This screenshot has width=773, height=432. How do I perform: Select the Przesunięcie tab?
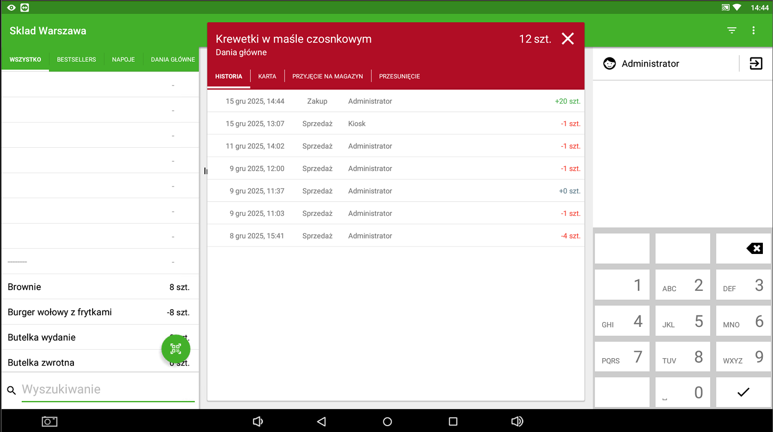click(400, 77)
